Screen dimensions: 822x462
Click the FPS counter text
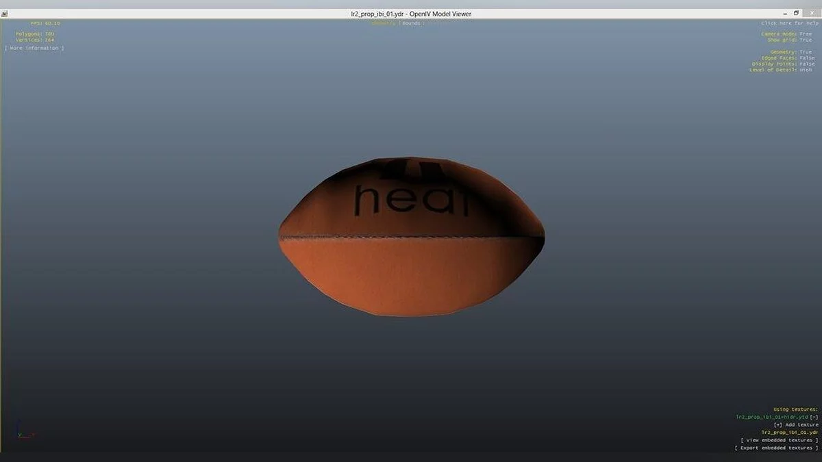pos(45,23)
